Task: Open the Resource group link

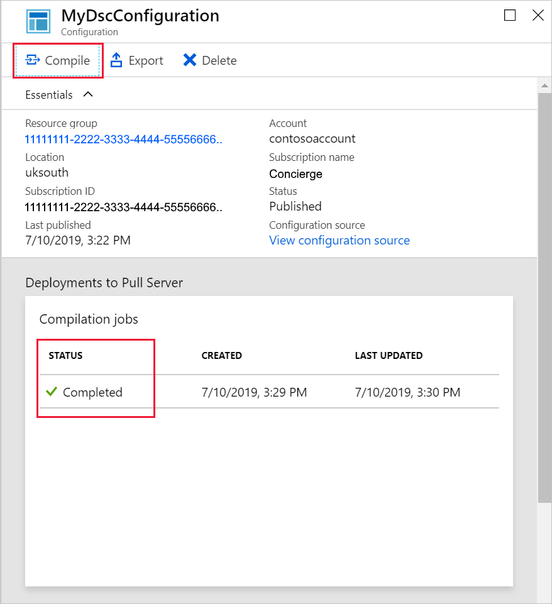Action: (124, 140)
